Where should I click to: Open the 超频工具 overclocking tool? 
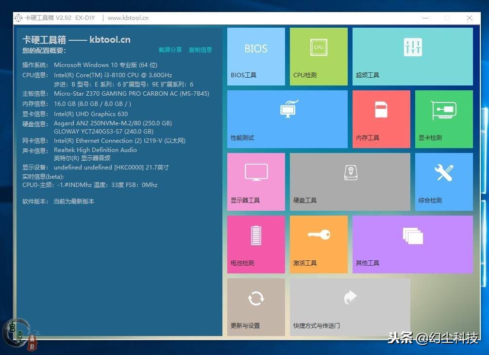(x=412, y=56)
